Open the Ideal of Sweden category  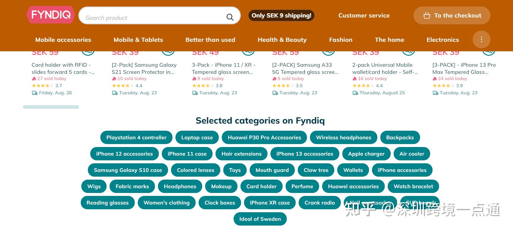click(x=260, y=219)
